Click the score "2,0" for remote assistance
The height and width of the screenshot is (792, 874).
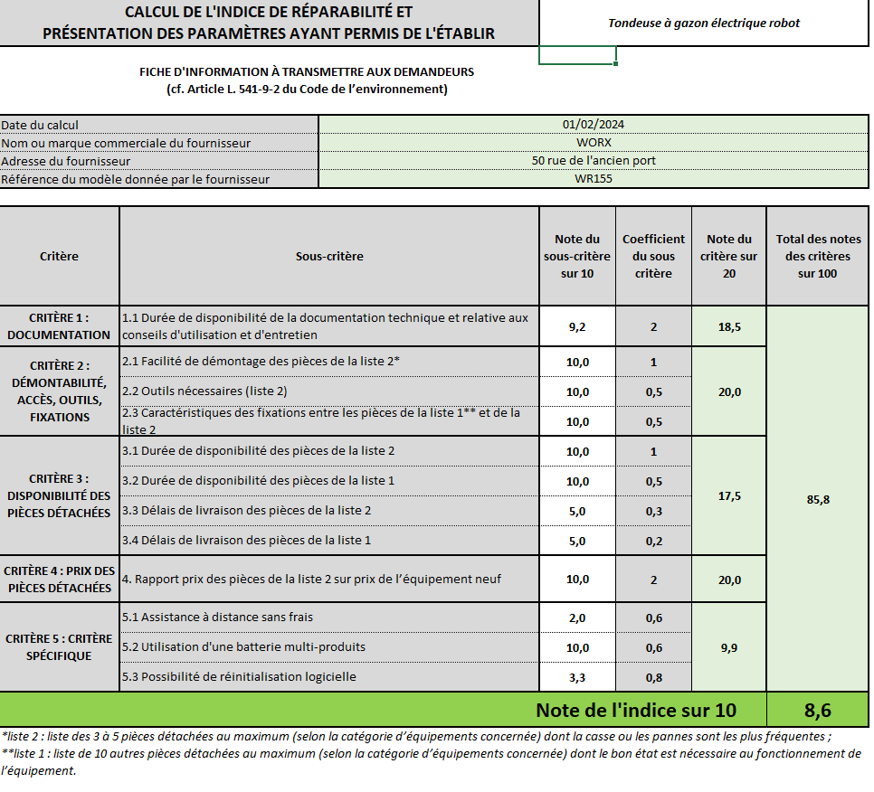pos(577,618)
